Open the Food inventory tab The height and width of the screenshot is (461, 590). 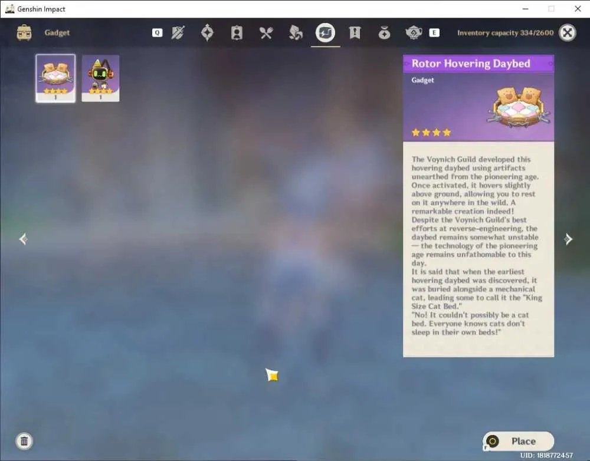[x=266, y=32]
